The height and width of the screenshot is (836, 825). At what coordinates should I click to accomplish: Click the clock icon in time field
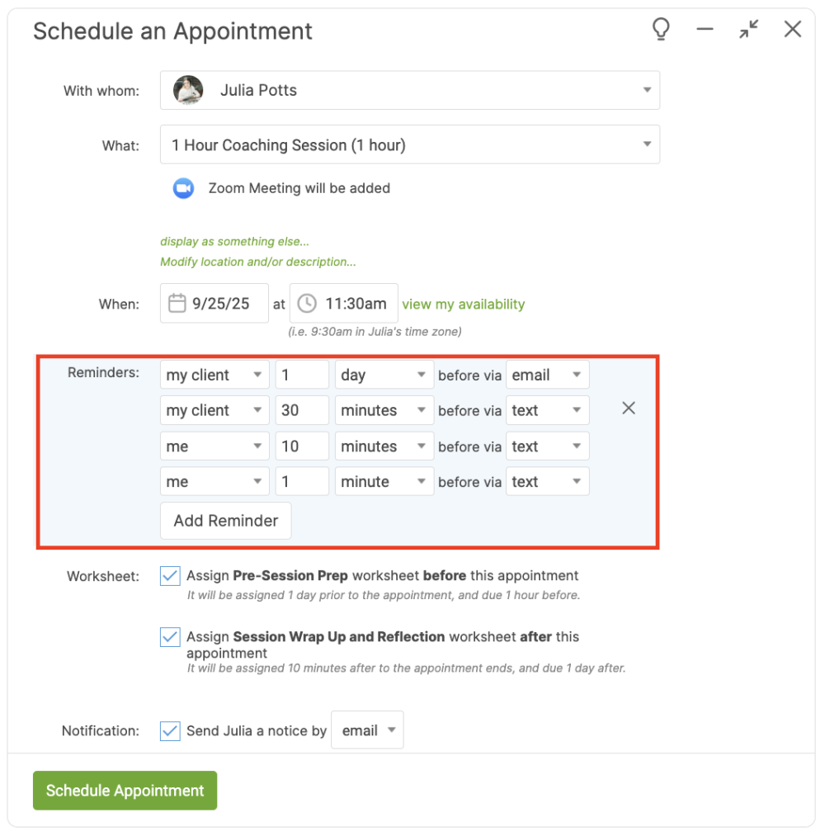pyautogui.click(x=307, y=304)
